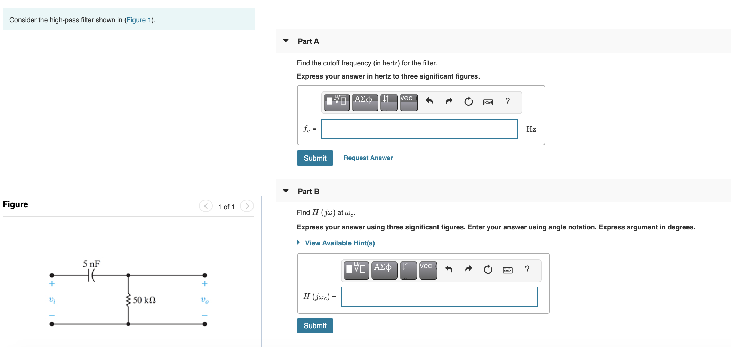731x347 pixels.
Task: Submit the Part A answer
Action: (x=315, y=158)
